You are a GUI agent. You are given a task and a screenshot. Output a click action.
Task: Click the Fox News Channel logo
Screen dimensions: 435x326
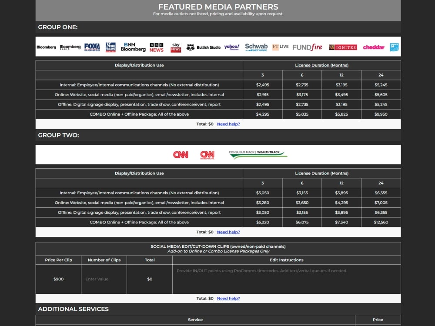(110, 47)
